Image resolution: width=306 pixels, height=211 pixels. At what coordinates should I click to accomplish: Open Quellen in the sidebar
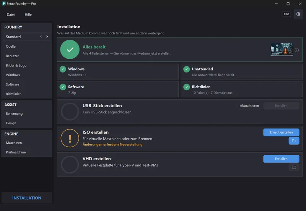tap(27, 46)
